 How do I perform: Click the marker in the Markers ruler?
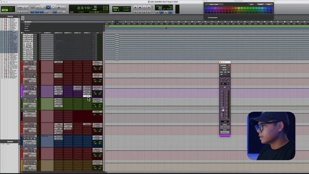[x=166, y=28]
